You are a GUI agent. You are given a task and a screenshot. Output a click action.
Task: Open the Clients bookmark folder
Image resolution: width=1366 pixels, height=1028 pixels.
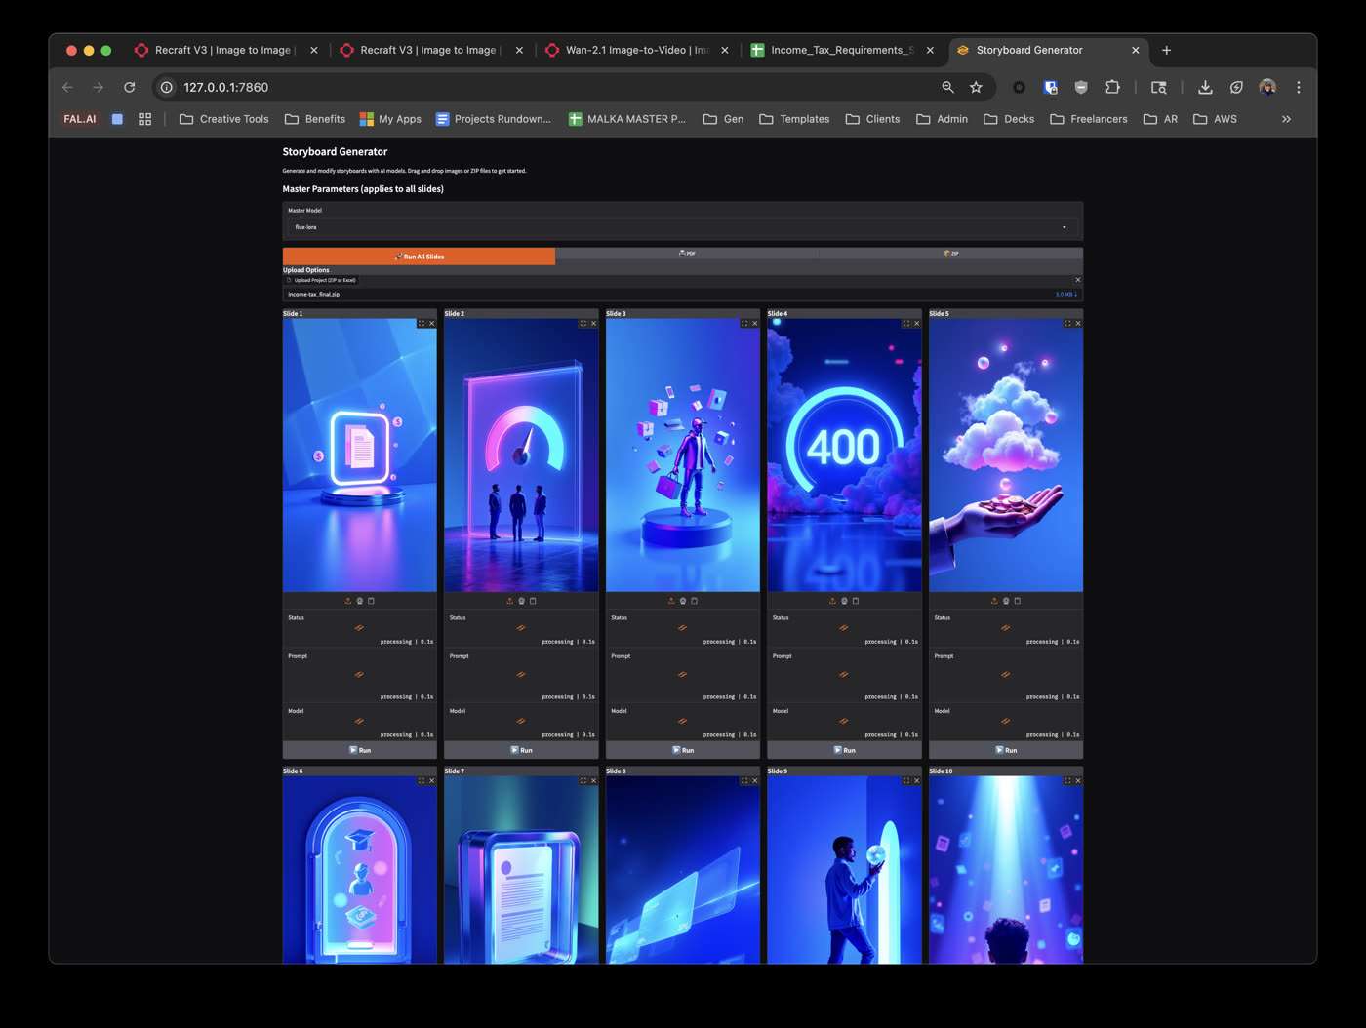click(x=872, y=119)
